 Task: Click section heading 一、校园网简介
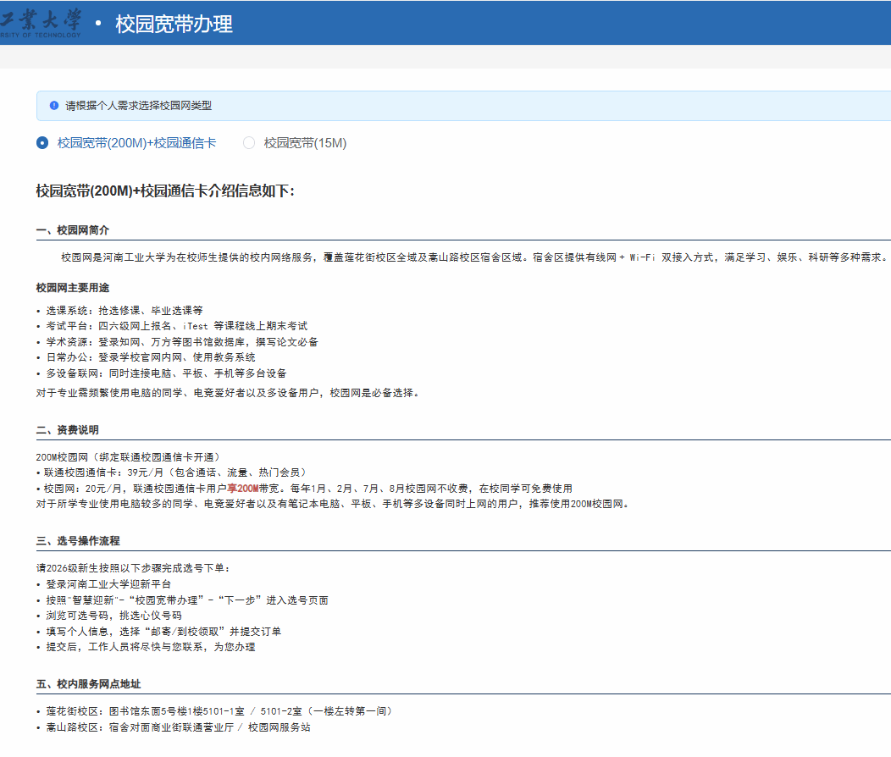coord(73,230)
